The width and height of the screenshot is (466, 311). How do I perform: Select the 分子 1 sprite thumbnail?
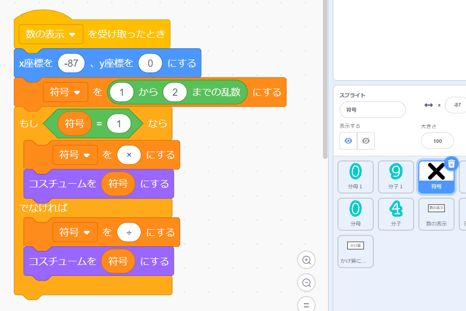pyautogui.click(x=396, y=176)
